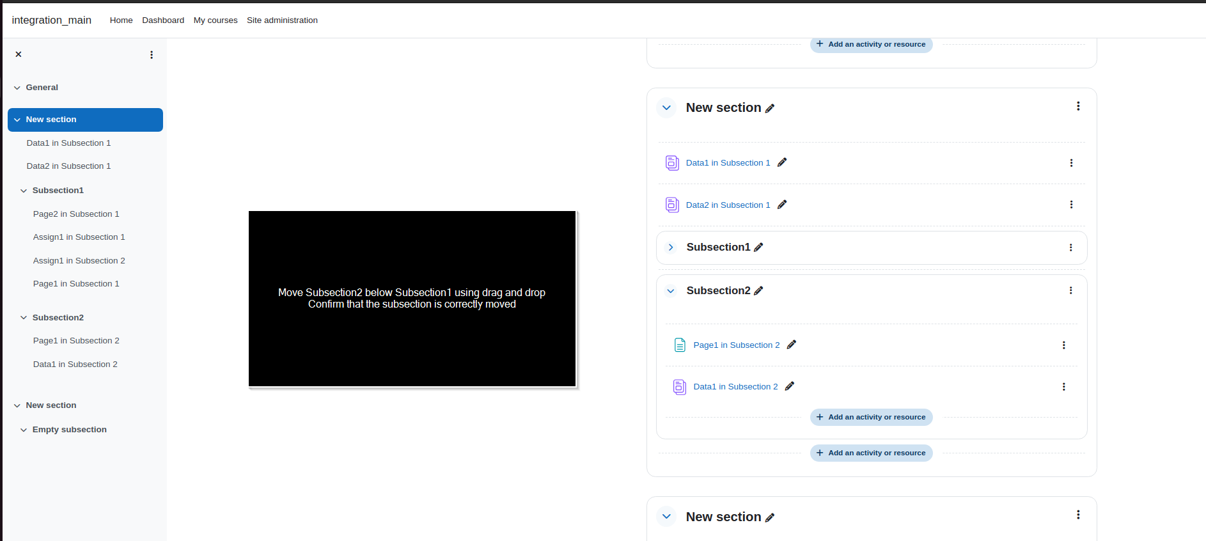Select Data1 in Subsection 1 in course index

point(68,143)
